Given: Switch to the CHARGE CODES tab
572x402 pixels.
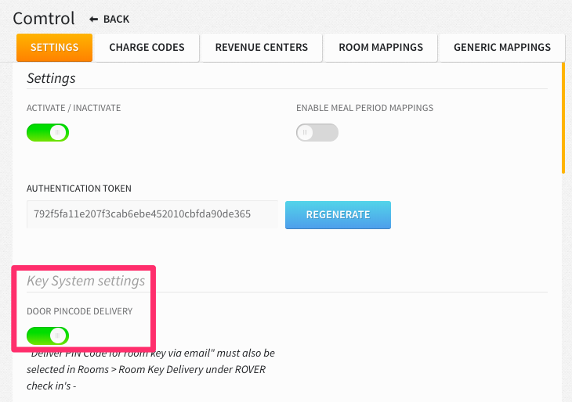Looking at the screenshot, I should (x=147, y=48).
